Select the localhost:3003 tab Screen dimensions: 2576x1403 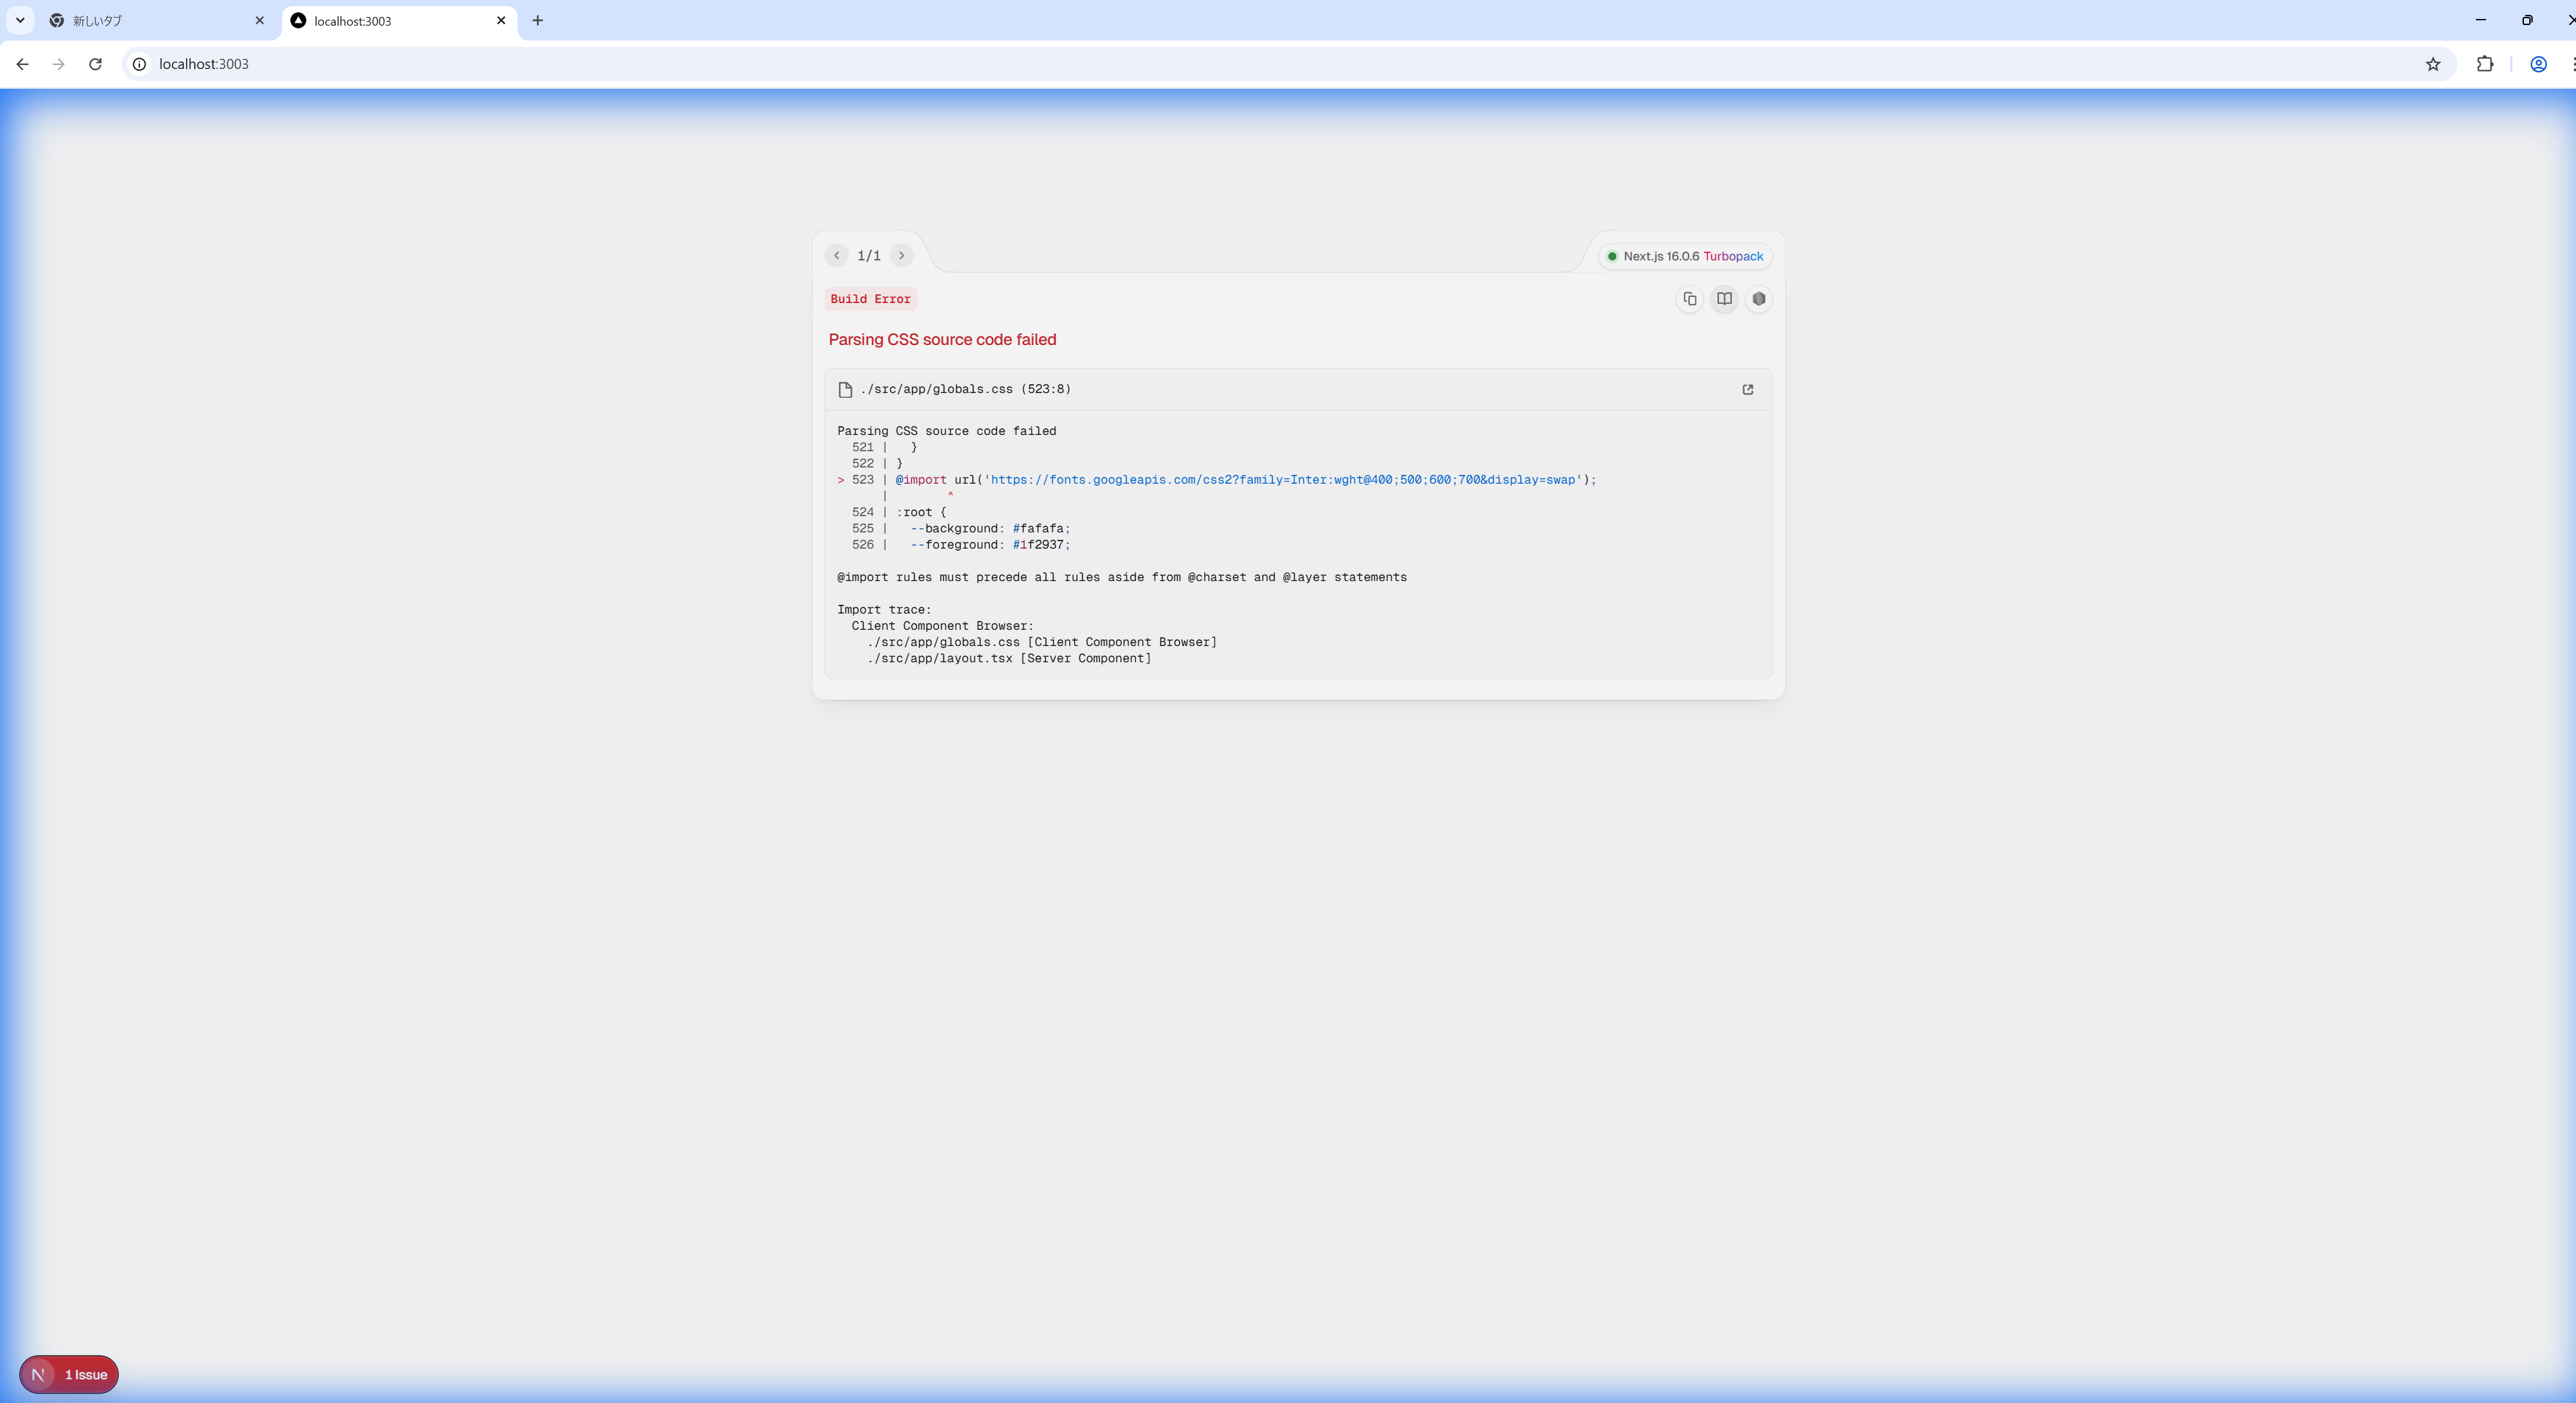point(390,21)
